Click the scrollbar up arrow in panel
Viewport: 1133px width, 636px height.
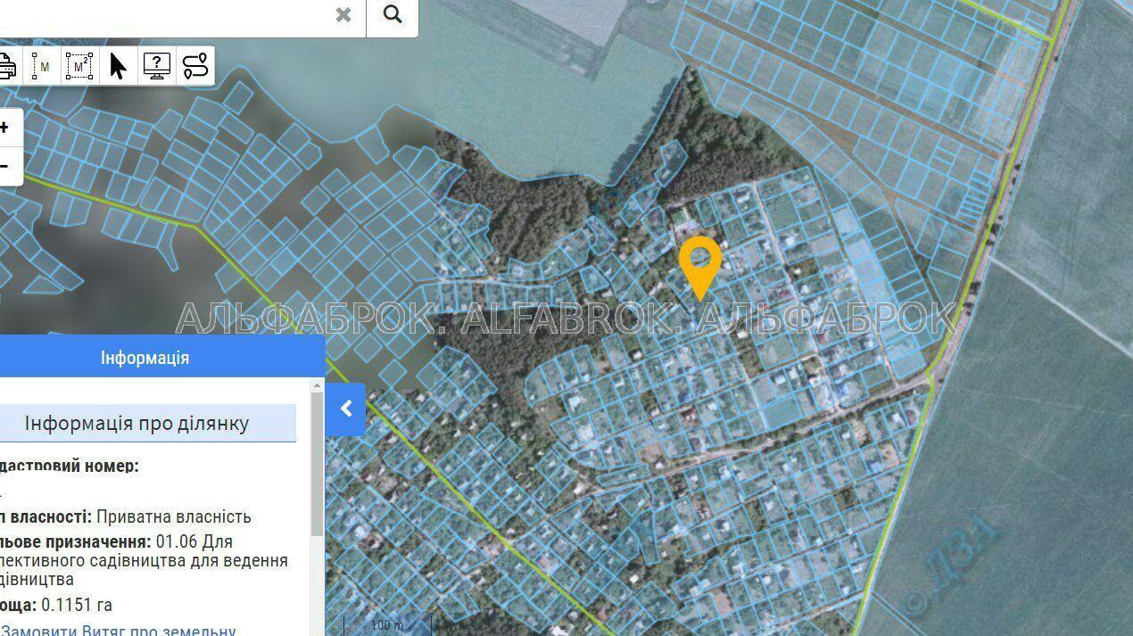click(318, 385)
